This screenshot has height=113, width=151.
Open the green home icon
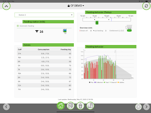coord(61,106)
